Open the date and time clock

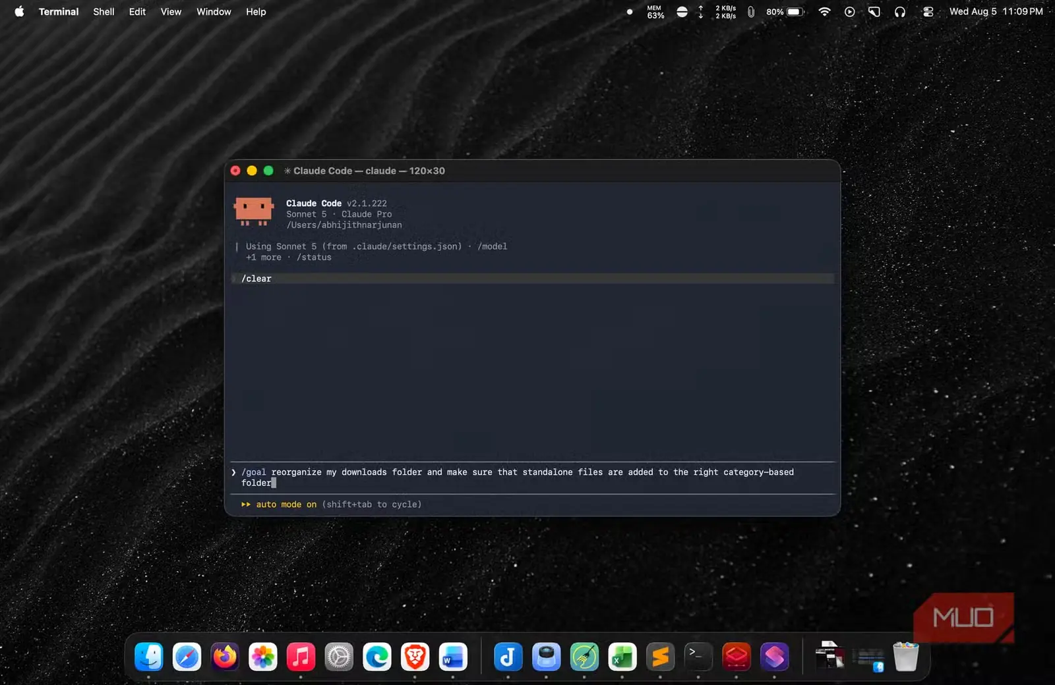996,12
